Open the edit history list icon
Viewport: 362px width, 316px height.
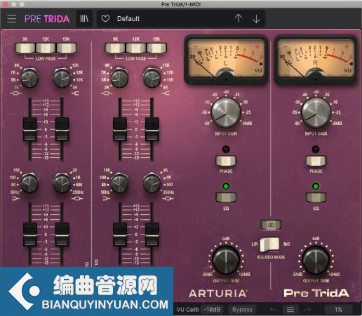pyautogui.click(x=290, y=310)
